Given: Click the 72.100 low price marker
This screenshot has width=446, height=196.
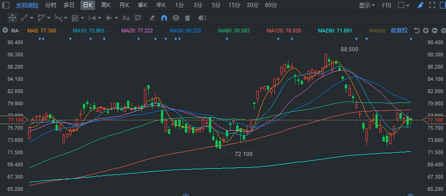Looking at the screenshot, I should pyautogui.click(x=244, y=154).
